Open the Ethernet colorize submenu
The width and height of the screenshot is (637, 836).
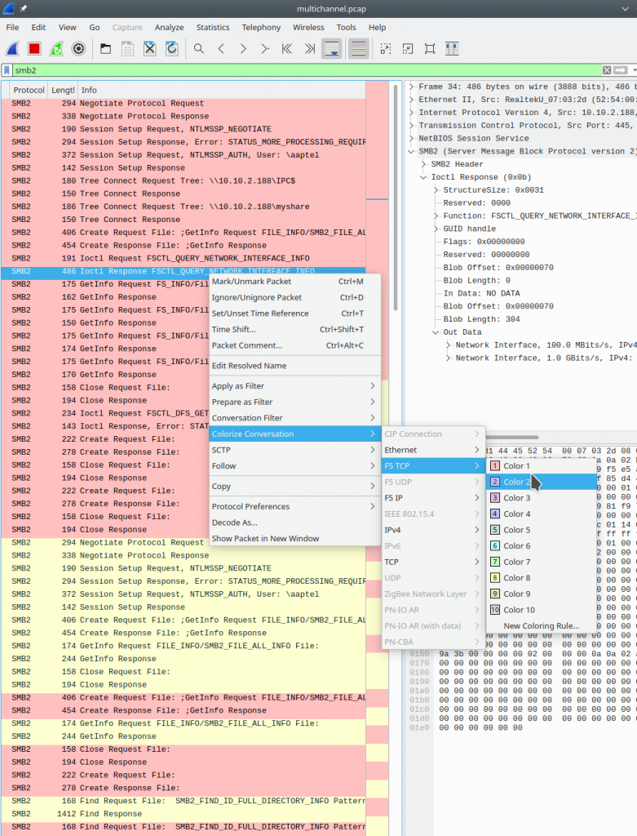pyautogui.click(x=434, y=450)
